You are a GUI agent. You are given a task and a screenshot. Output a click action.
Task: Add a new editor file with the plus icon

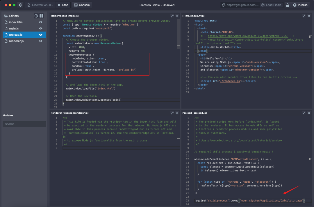(36, 16)
